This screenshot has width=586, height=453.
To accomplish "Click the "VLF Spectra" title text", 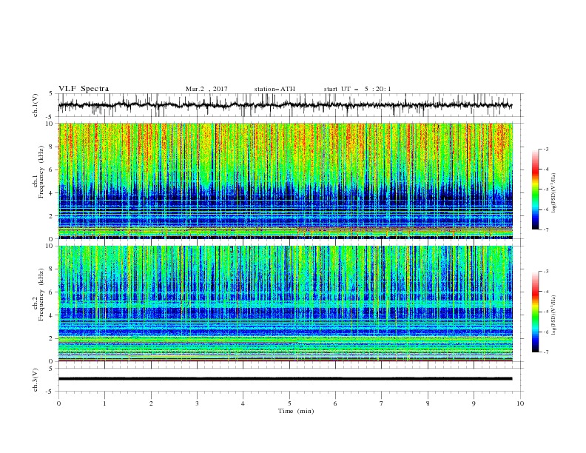I will point(84,89).
